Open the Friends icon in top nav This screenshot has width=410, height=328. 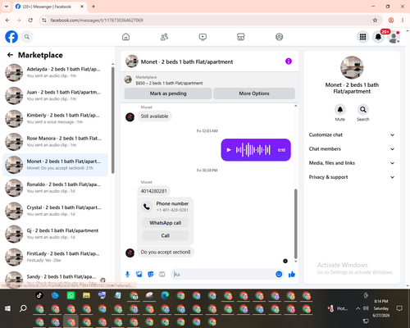tap(164, 37)
